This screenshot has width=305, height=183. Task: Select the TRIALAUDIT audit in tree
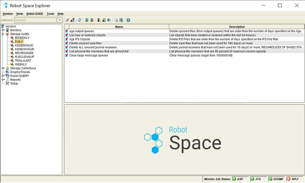[23, 61]
